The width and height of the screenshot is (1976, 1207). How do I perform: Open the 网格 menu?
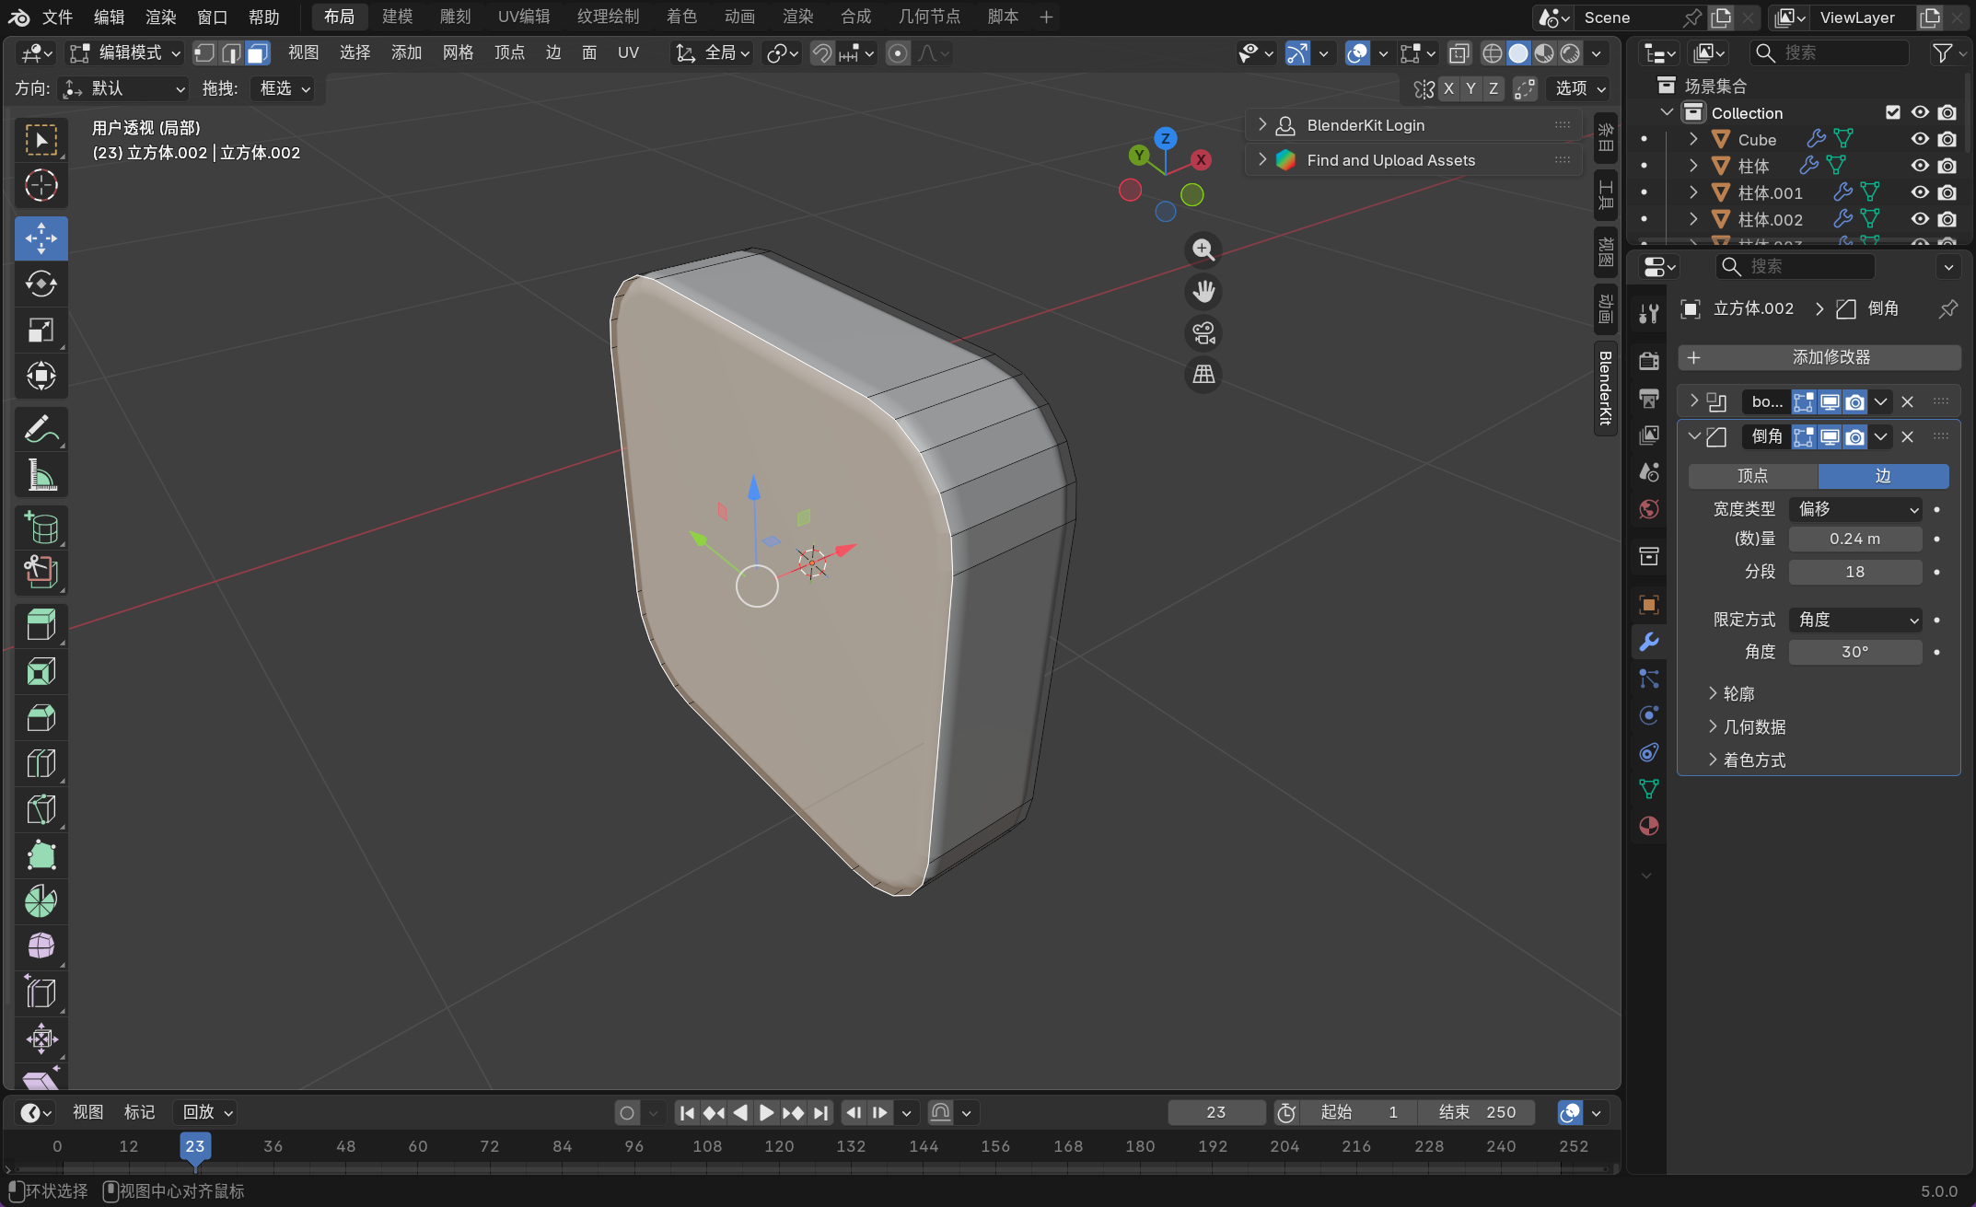tap(458, 52)
